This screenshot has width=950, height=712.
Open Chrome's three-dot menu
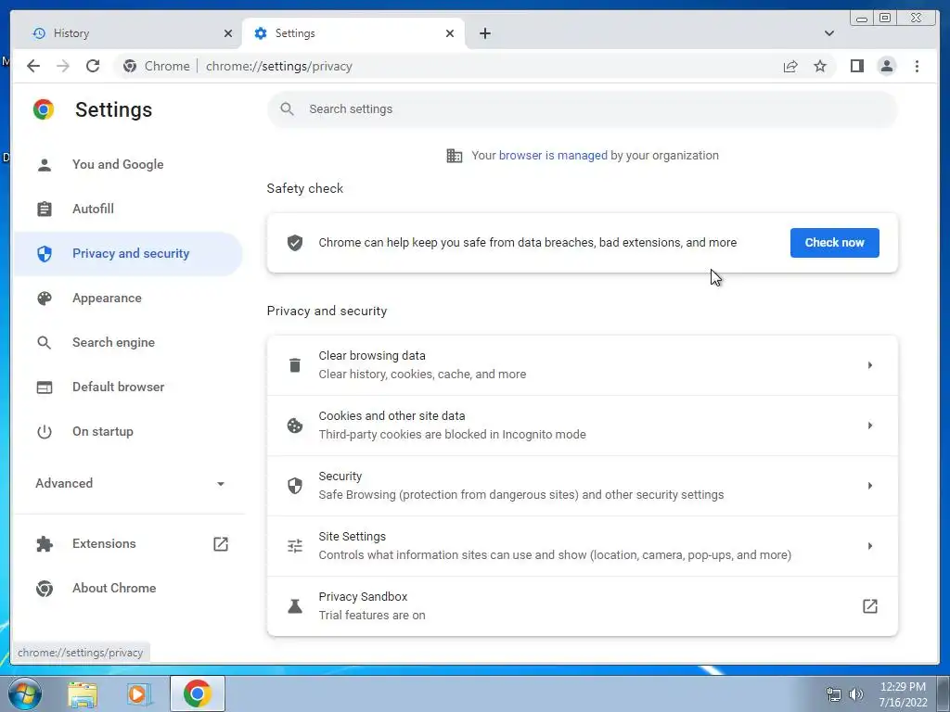pos(917,66)
